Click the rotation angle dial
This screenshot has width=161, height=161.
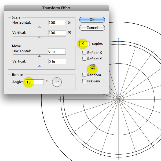(57, 82)
